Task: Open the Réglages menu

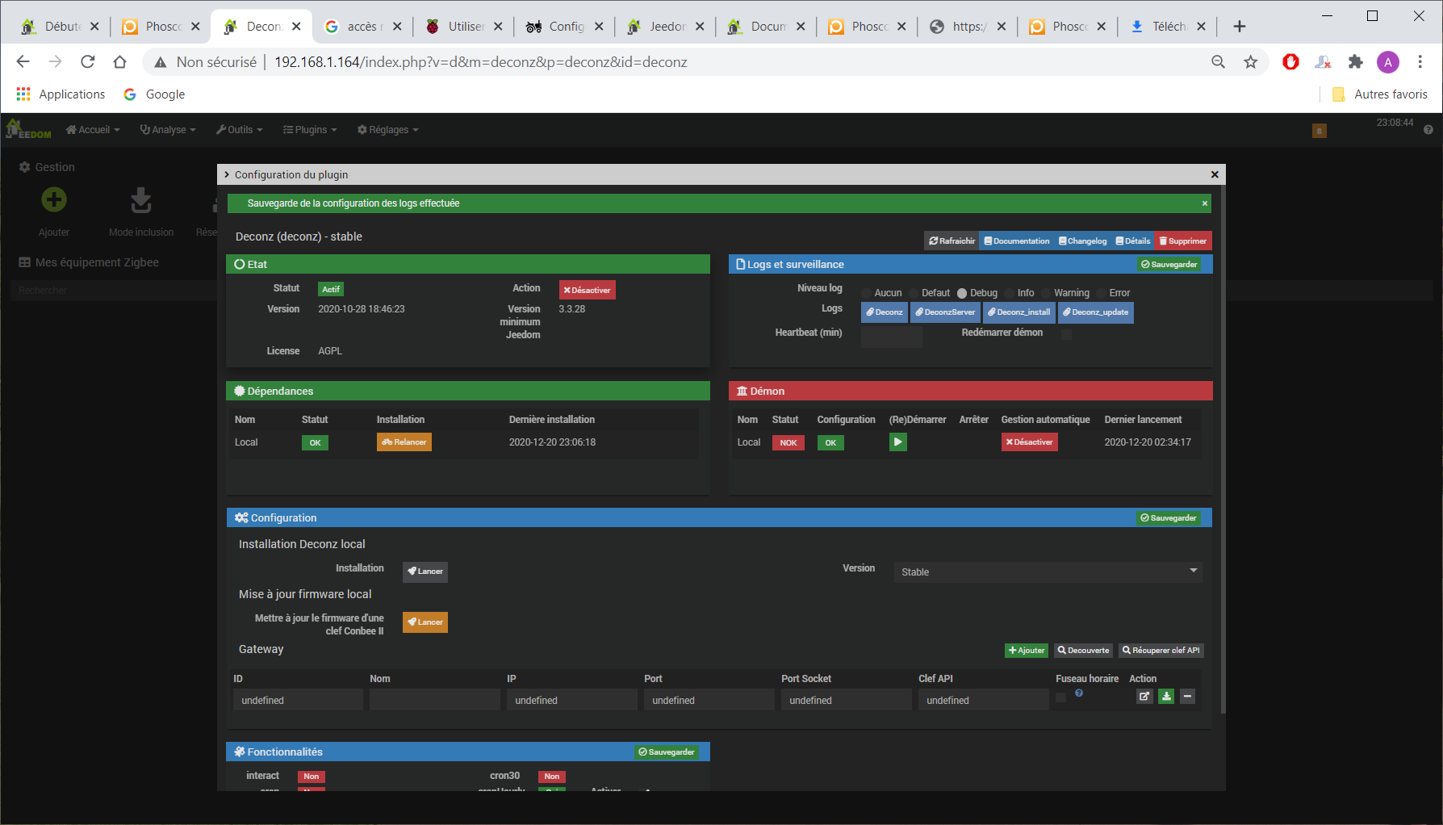Action: [x=388, y=130]
